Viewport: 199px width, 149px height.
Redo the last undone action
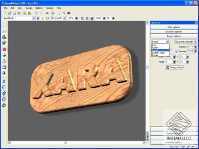tap(41, 13)
